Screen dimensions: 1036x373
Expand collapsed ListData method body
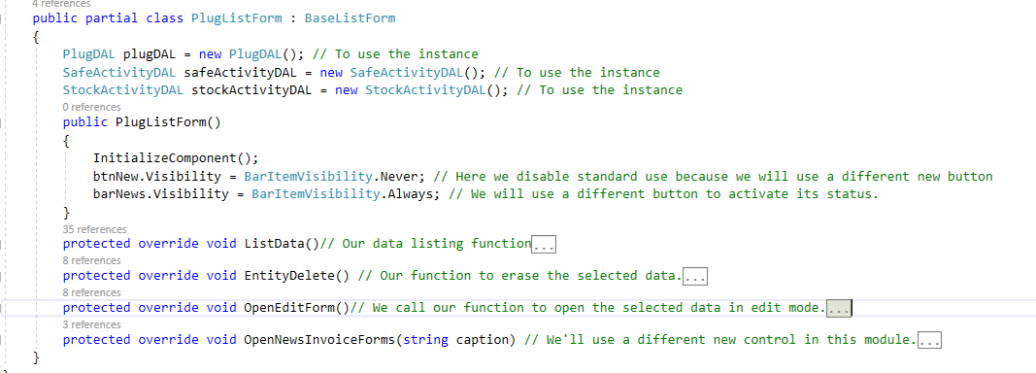pos(544,246)
